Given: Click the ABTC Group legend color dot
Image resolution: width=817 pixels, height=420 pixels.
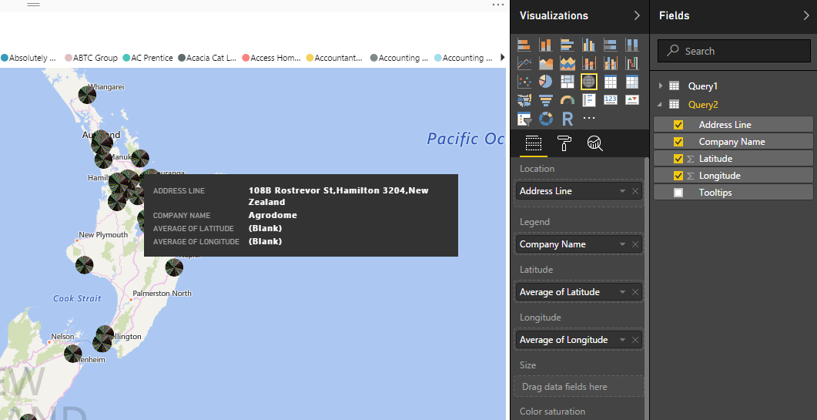Looking at the screenshot, I should [69, 58].
